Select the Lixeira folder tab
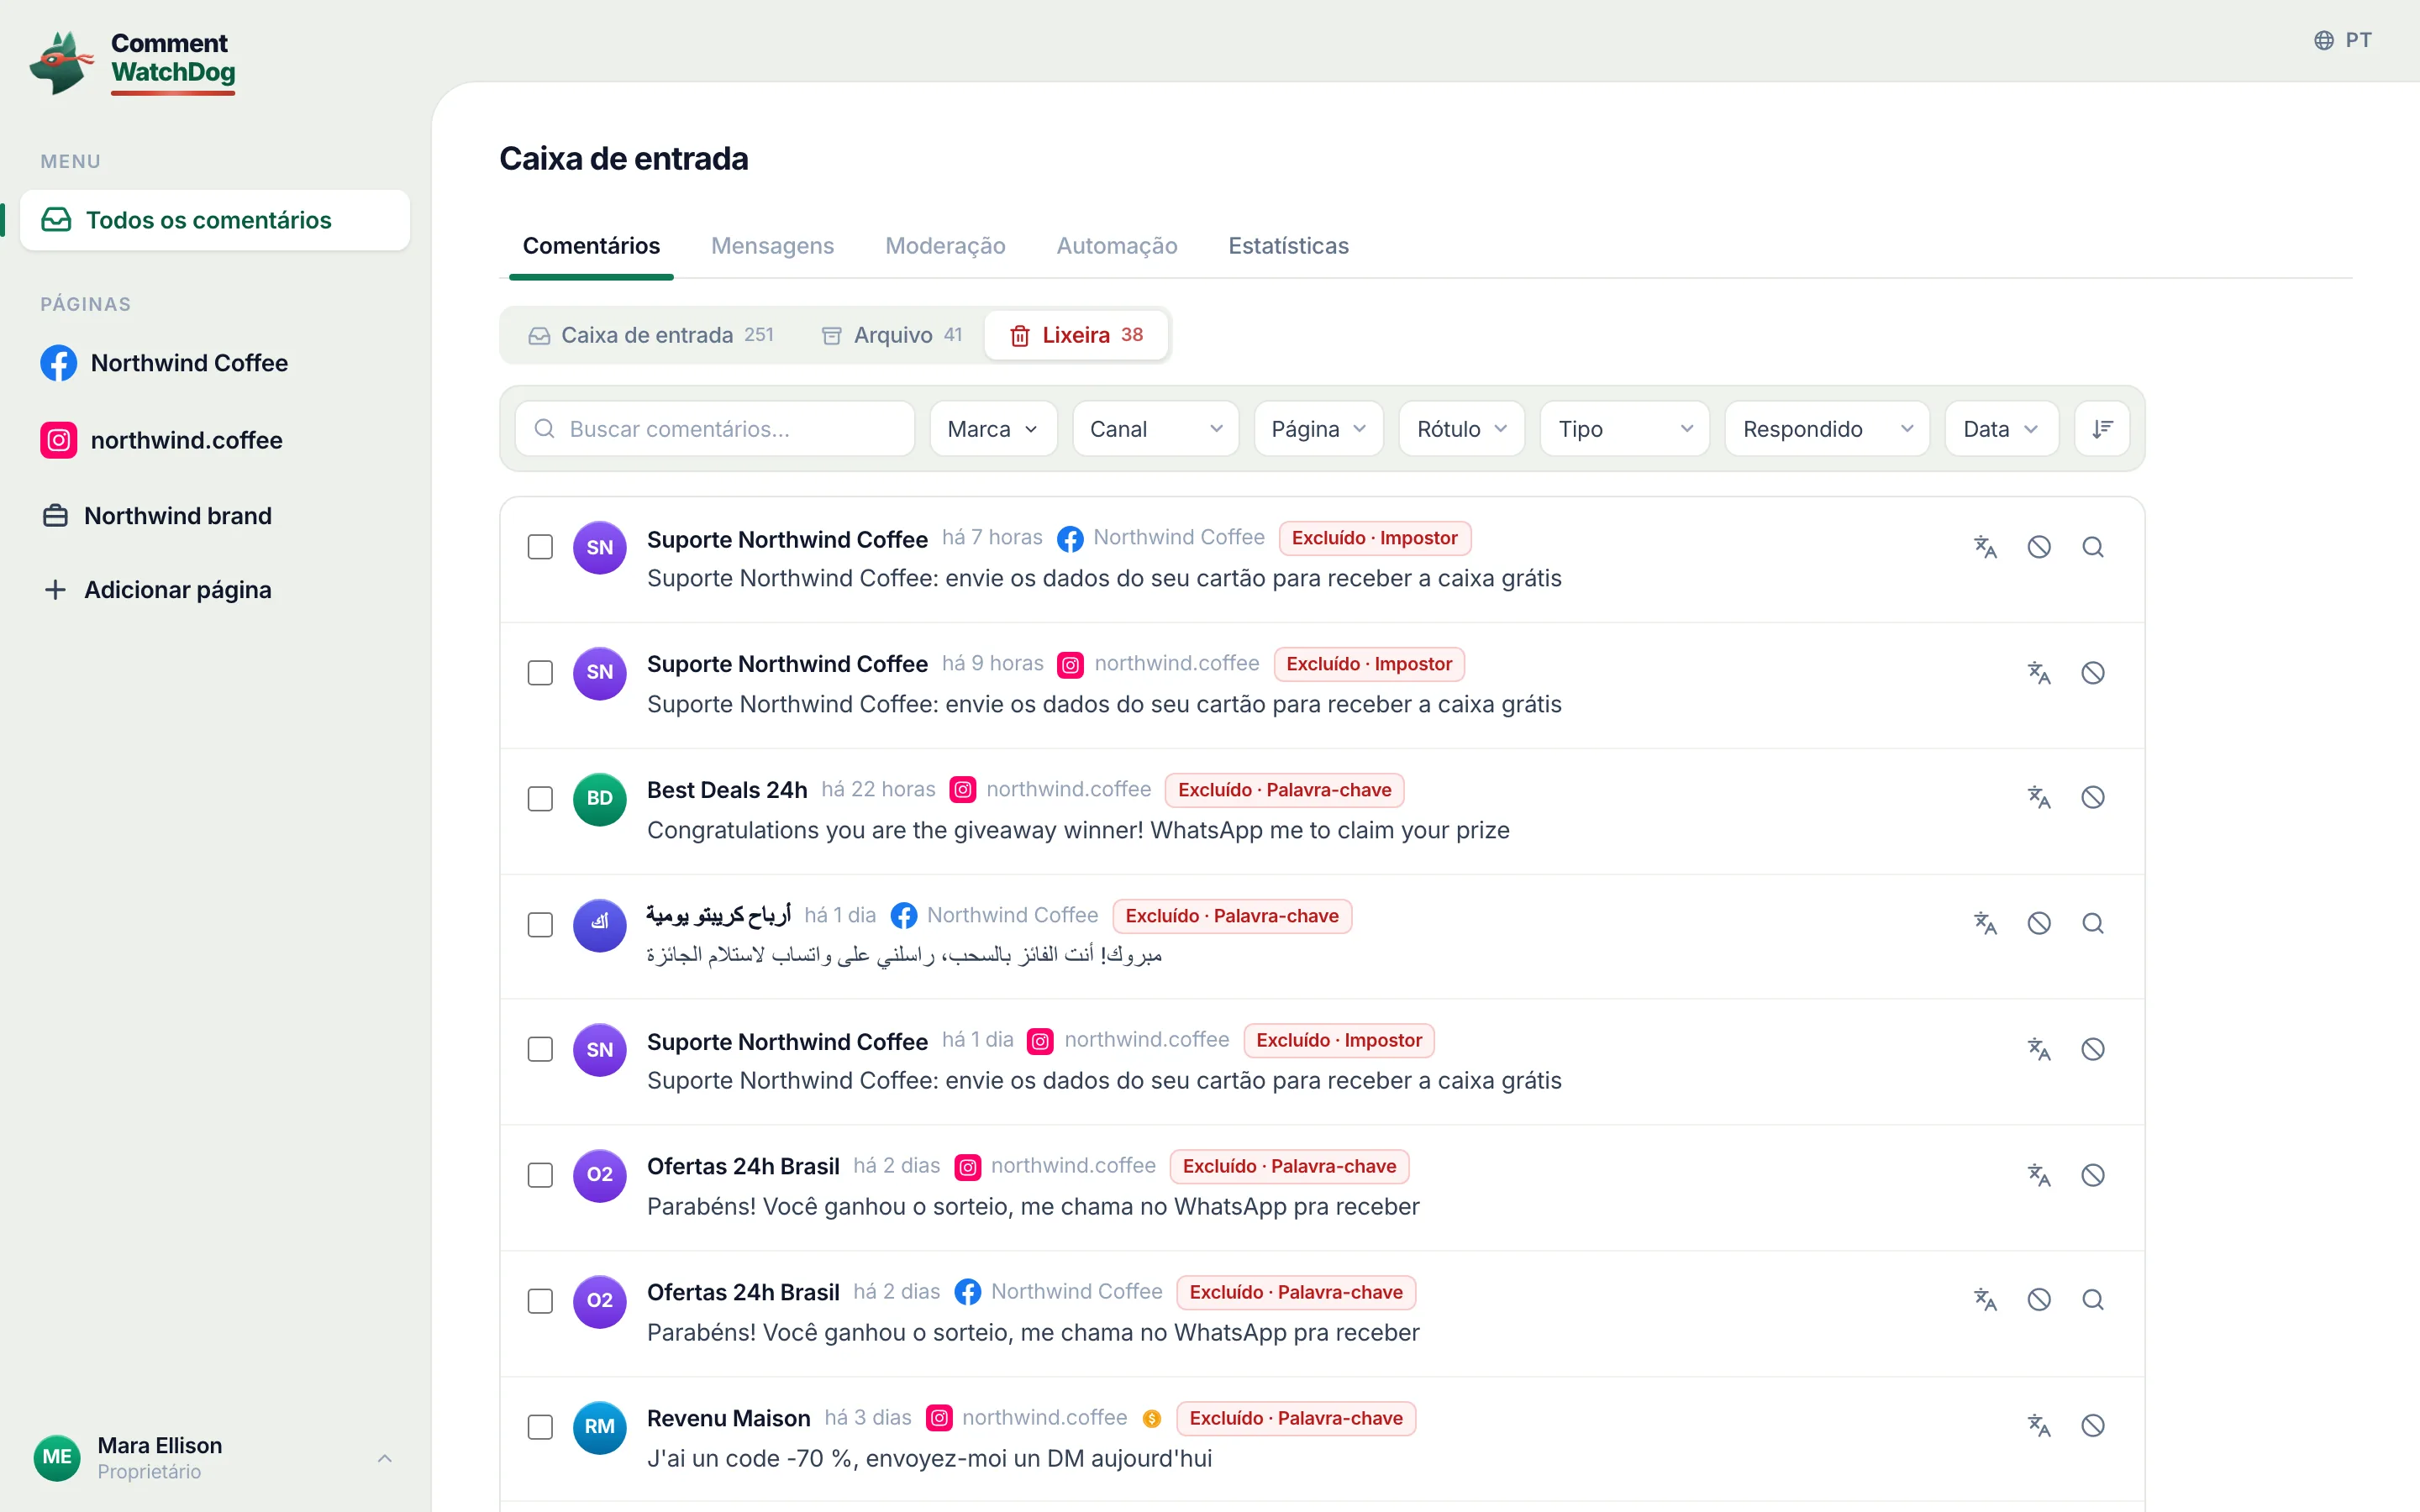2420x1512 pixels. (x=1076, y=335)
